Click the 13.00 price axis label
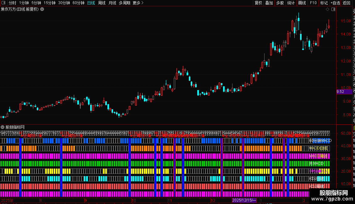Viewport: 355px width, 204px height. [x=346, y=48]
